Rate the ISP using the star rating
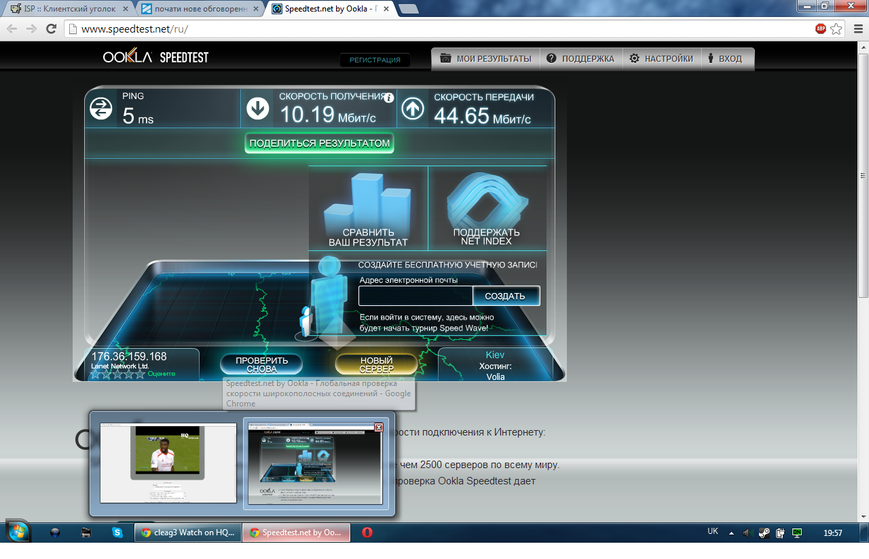 tap(118, 374)
